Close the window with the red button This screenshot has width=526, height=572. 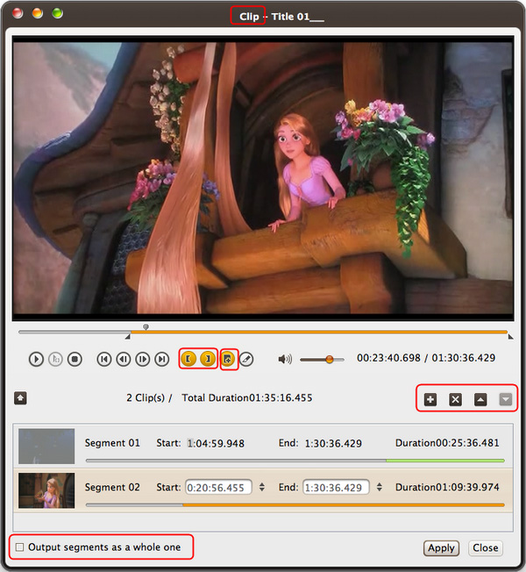(18, 13)
